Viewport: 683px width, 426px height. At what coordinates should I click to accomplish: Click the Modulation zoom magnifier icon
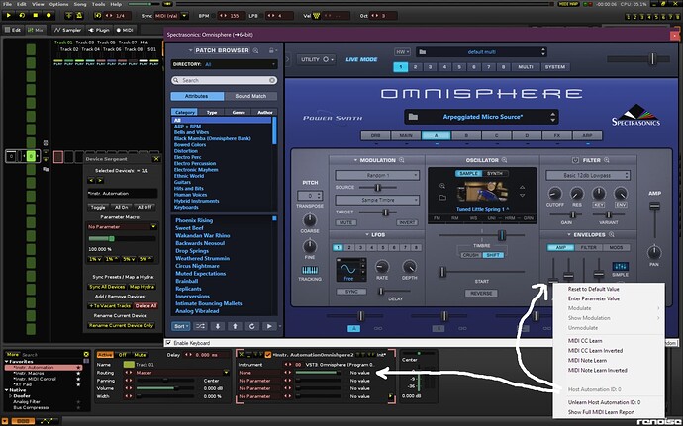(x=401, y=160)
